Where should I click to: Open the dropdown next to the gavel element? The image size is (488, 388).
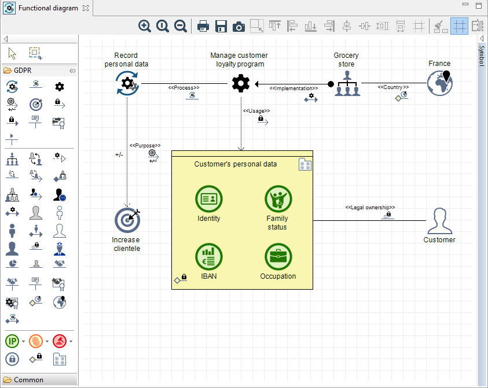pos(70,341)
